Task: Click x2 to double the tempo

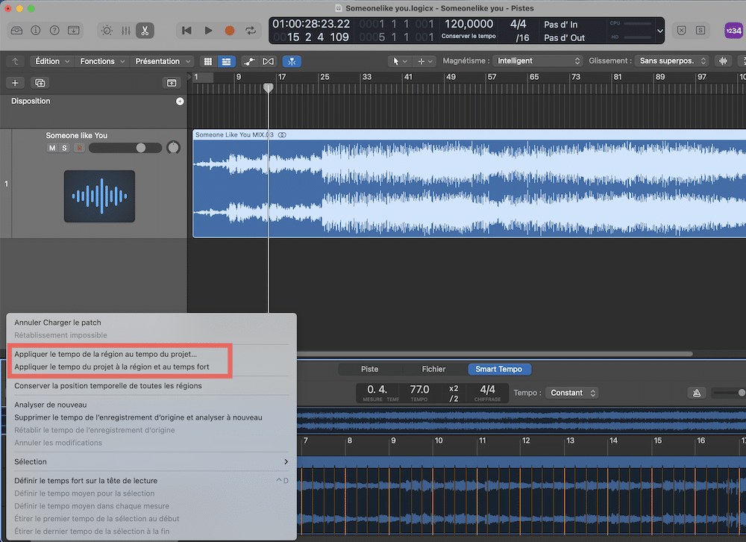Action: [454, 388]
